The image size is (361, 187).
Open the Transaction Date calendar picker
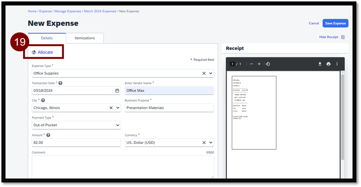[117, 91]
